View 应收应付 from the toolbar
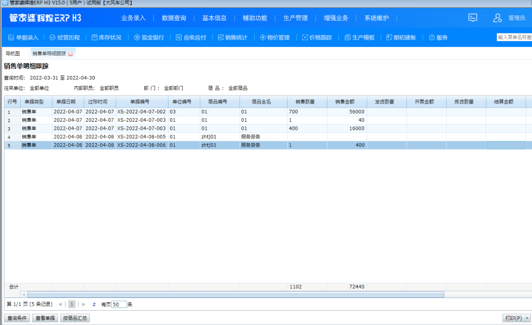 (x=193, y=36)
